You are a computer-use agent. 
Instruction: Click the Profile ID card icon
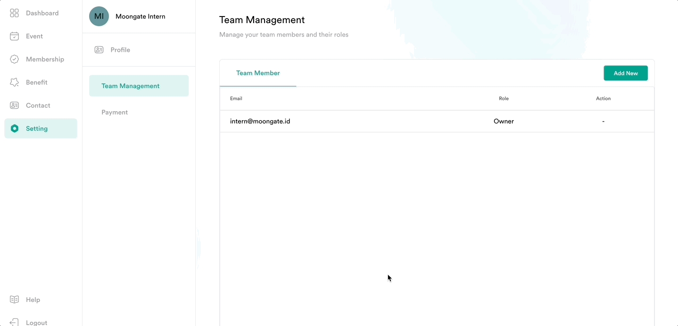(x=99, y=50)
